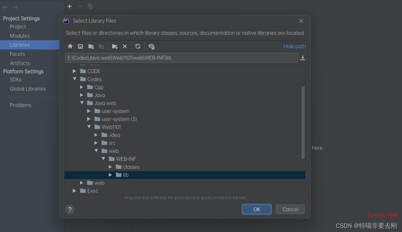Select the Cpp folder label
The width and height of the screenshot is (402, 232).
(99, 87)
